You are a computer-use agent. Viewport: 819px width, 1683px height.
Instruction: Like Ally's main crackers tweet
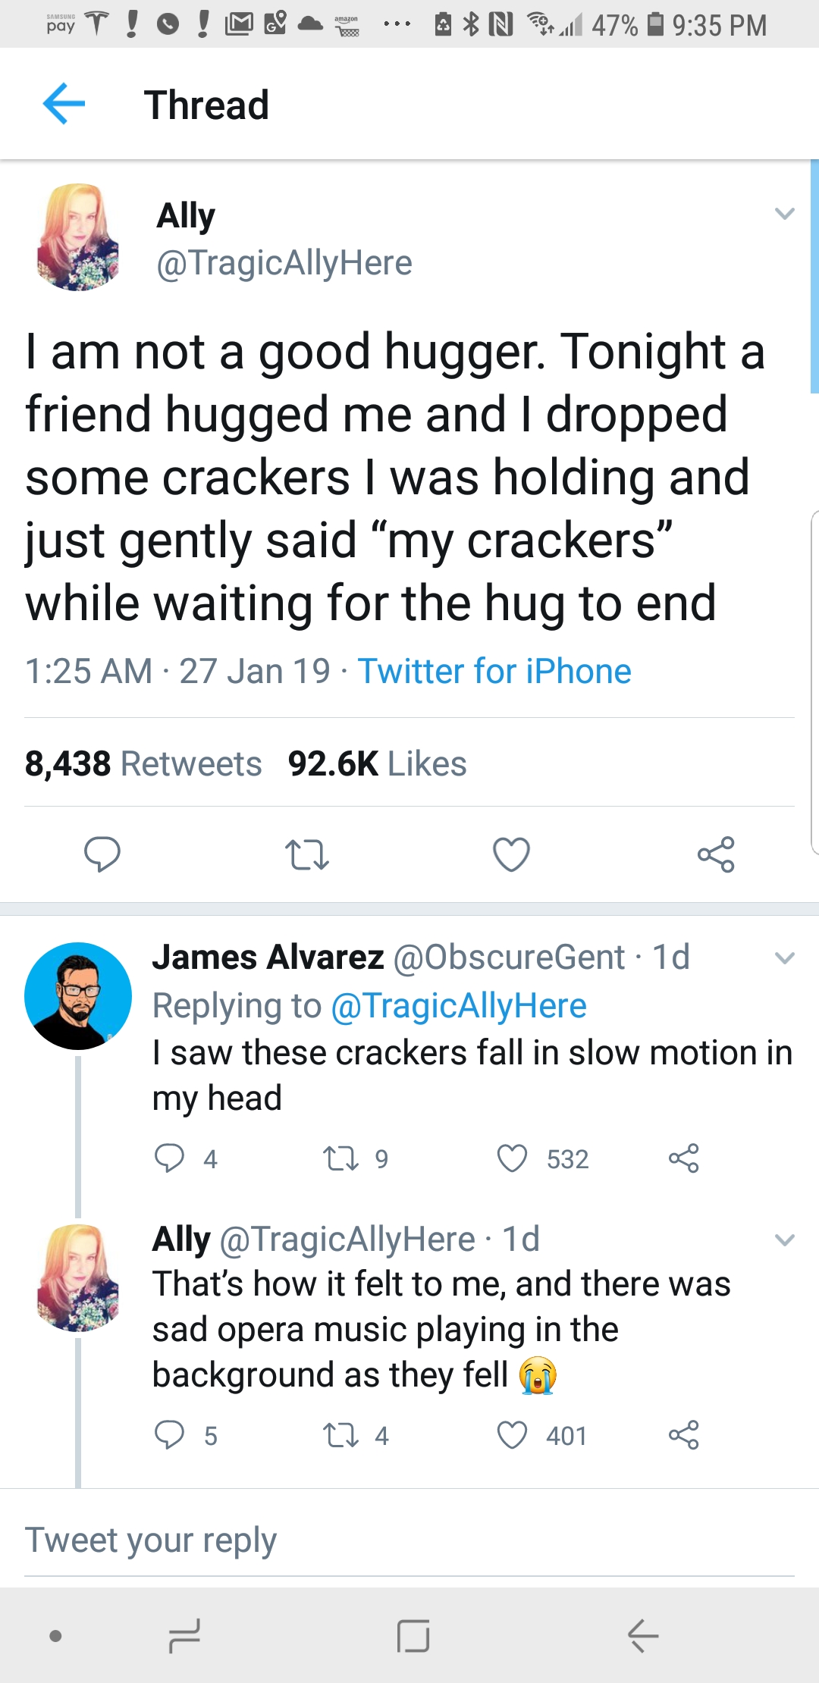click(x=511, y=854)
